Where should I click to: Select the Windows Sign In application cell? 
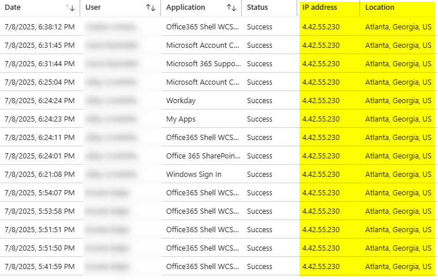click(x=193, y=175)
